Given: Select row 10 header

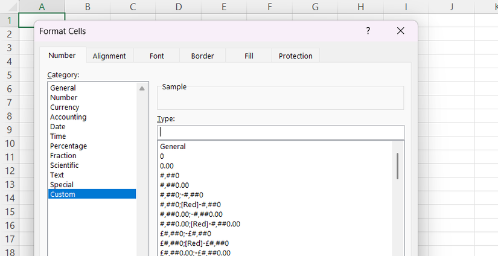Looking at the screenshot, I should (10, 143).
